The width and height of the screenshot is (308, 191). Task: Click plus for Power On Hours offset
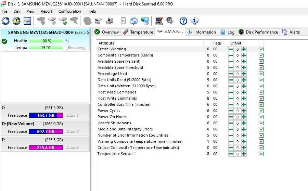point(244,117)
